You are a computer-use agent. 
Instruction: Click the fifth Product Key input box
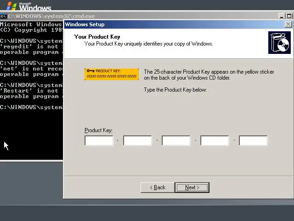point(253,140)
